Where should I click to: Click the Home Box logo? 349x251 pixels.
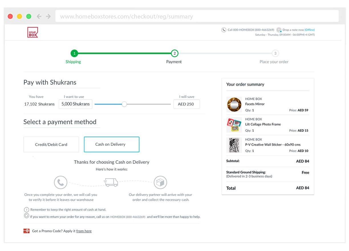point(33,32)
